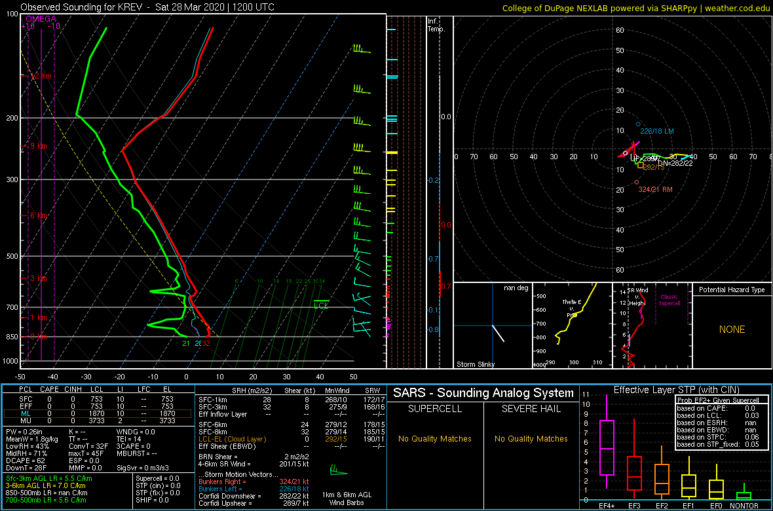This screenshot has height=511, width=773.
Task: Click the 'Inf. Temp.' column header
Action: coord(437,25)
